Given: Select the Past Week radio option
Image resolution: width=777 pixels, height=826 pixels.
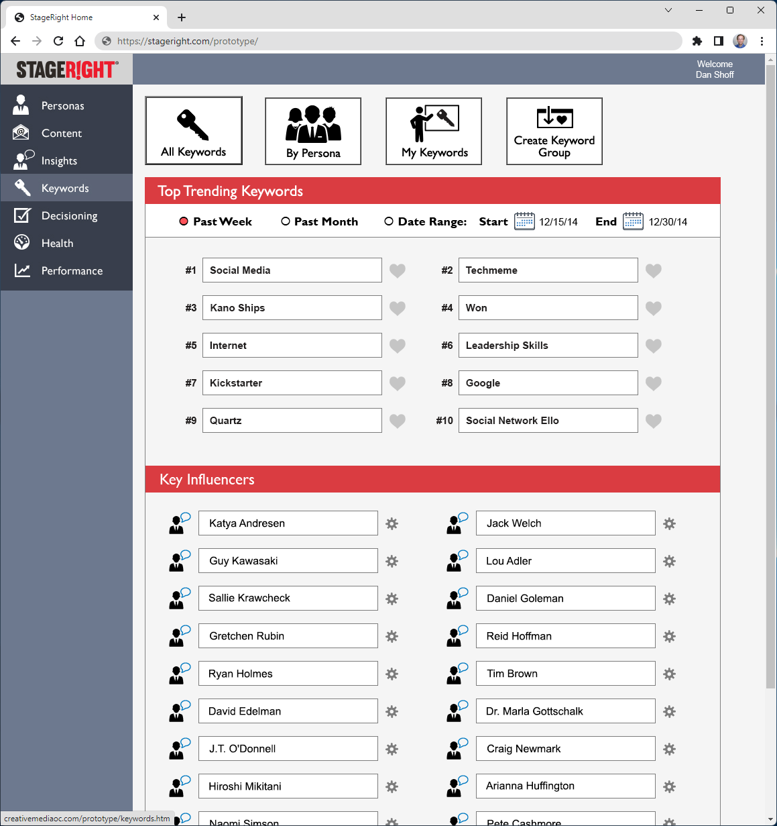Looking at the screenshot, I should coord(184,221).
